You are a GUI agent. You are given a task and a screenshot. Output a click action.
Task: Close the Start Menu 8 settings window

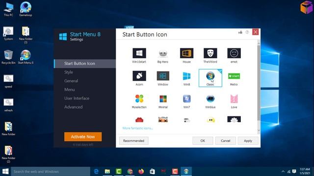[255, 32]
